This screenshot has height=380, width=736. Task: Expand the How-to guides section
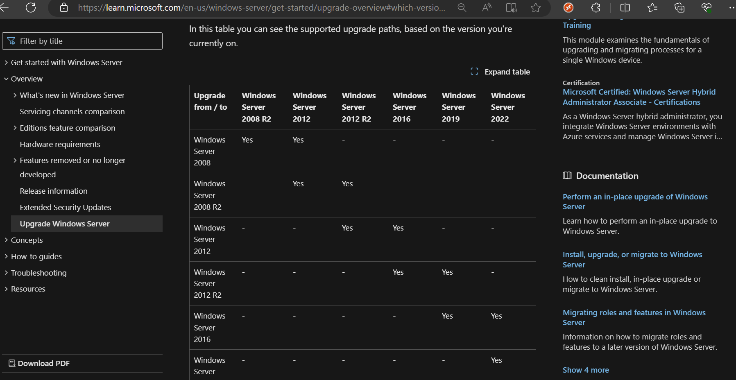coord(6,256)
